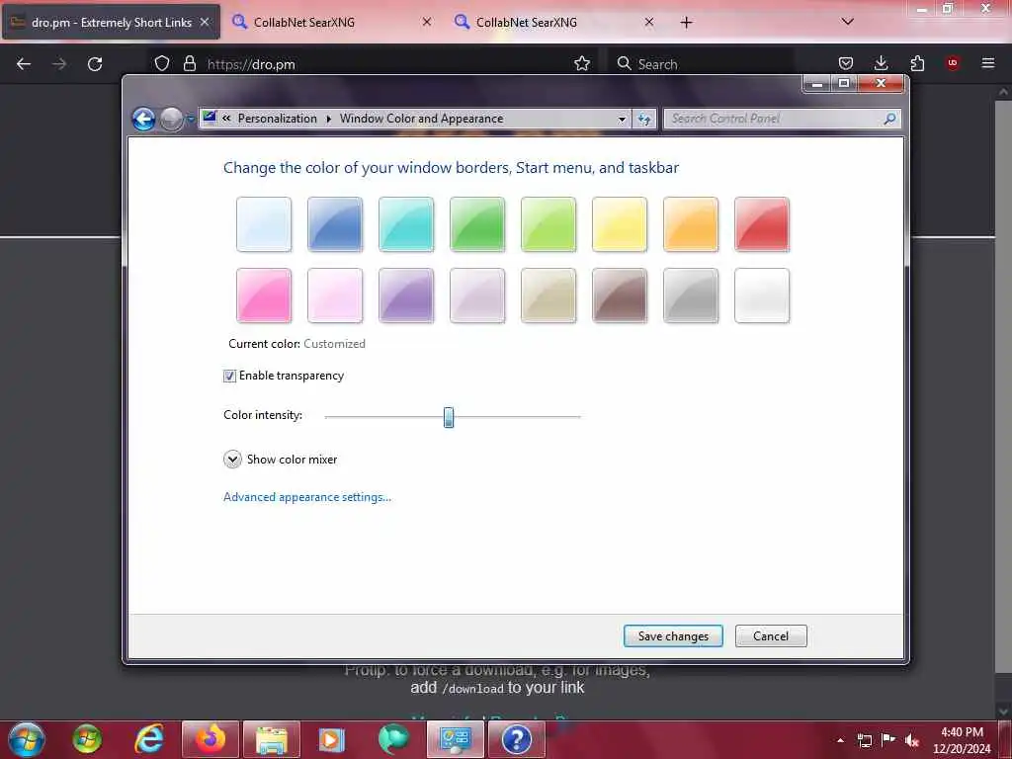
Task: Select the Sky light-blue color swatch
Action: coord(263,224)
